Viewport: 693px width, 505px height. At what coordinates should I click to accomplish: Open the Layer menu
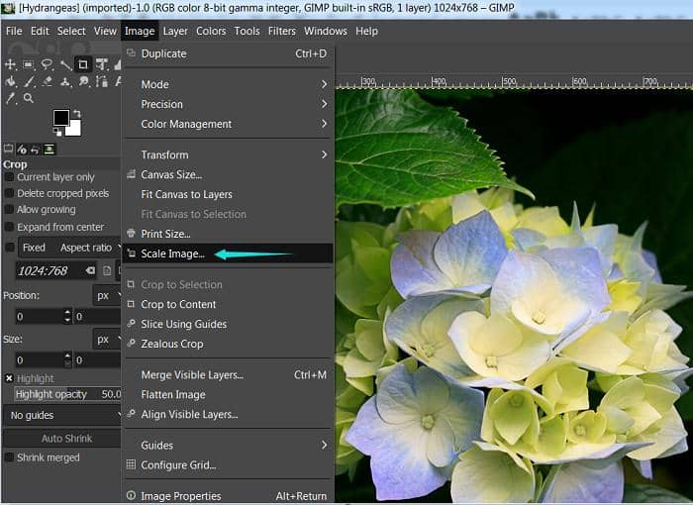click(x=175, y=31)
